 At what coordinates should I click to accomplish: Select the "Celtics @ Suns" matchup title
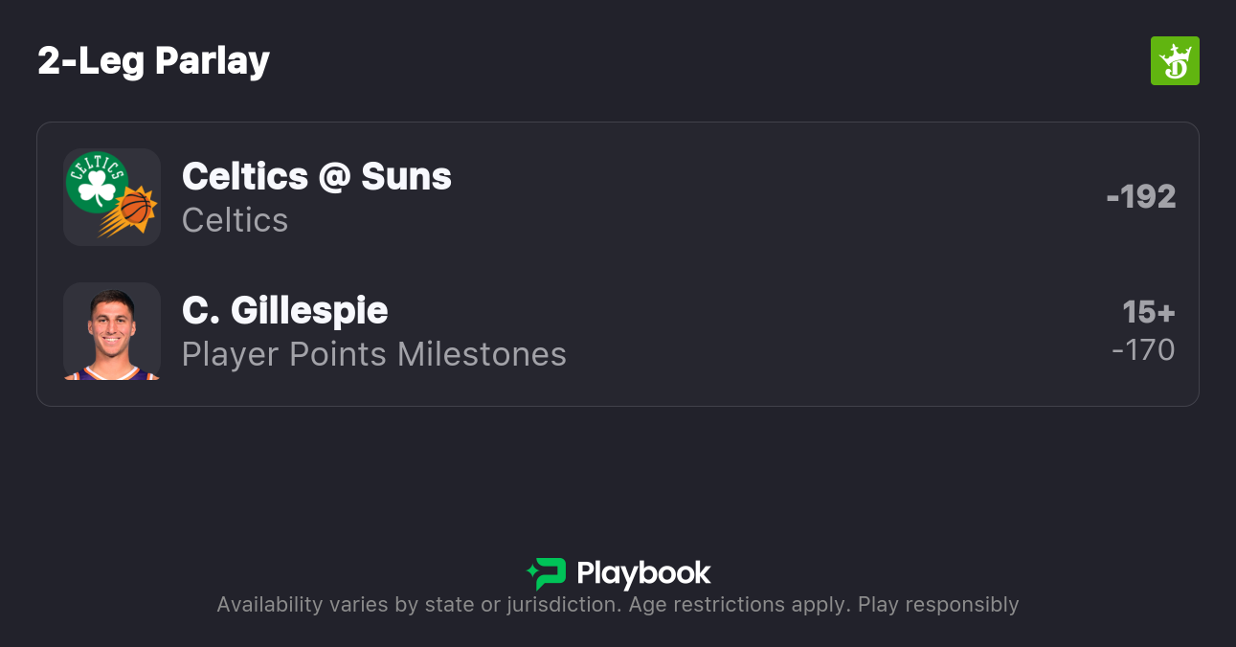[x=316, y=176]
